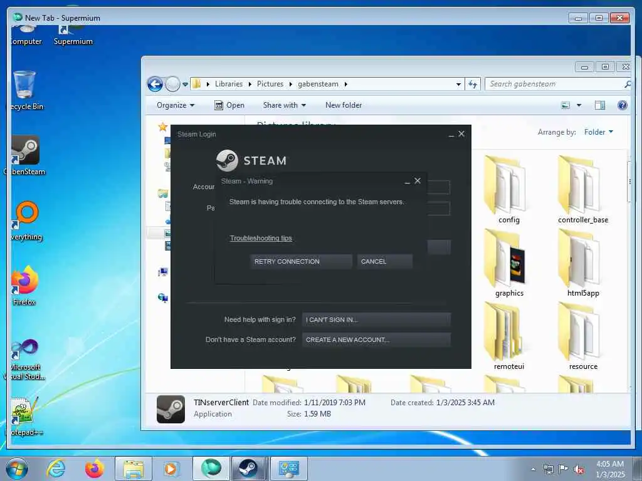This screenshot has width=642, height=481.
Task: Open recent locations dropdown arrow
Action: [x=185, y=85]
